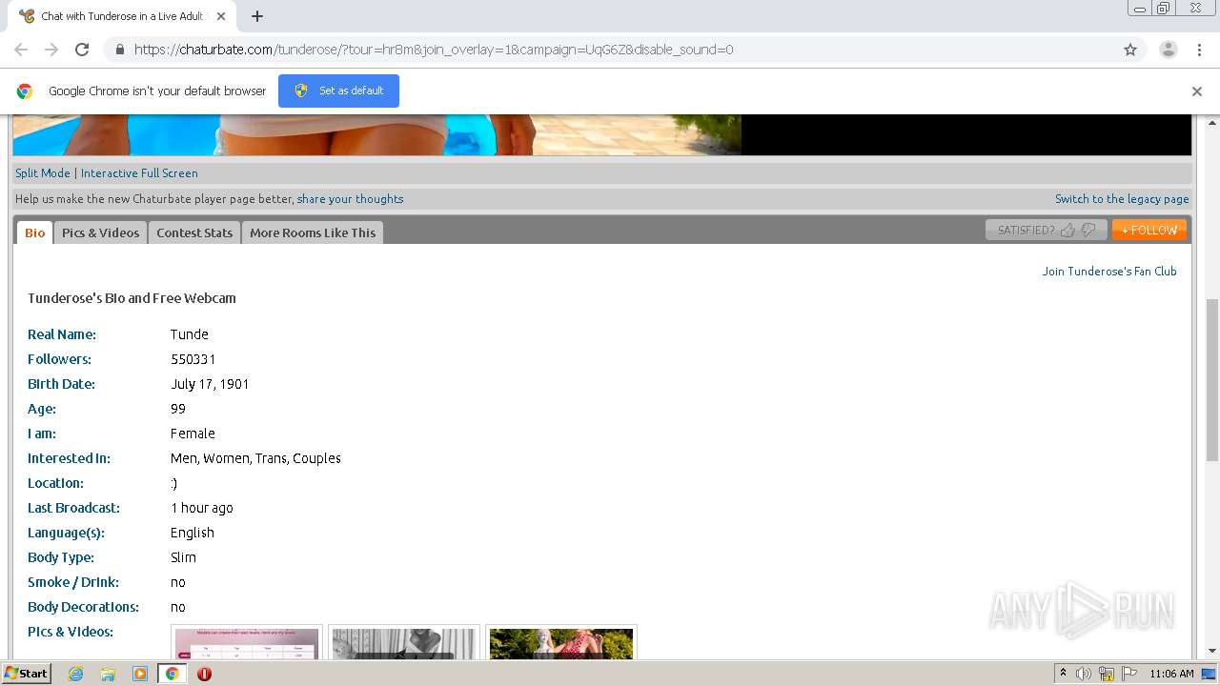Viewport: 1220px width, 686px height.
Task: Select the followers count 550331
Action: (193, 359)
